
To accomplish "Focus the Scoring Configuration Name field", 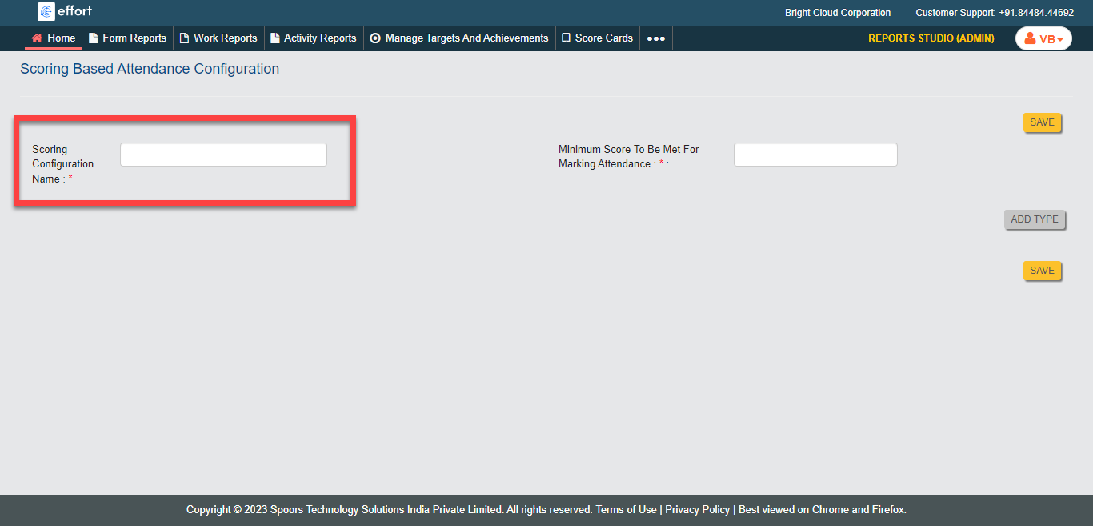I will tap(223, 155).
